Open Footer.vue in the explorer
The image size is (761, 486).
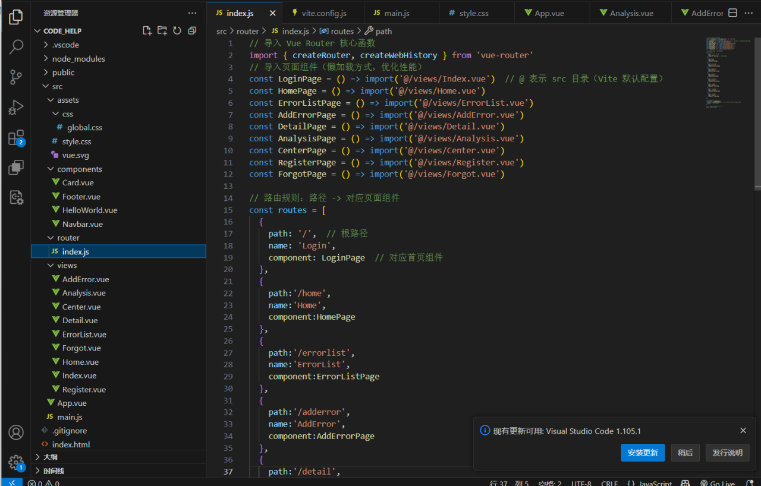click(x=118, y=197)
